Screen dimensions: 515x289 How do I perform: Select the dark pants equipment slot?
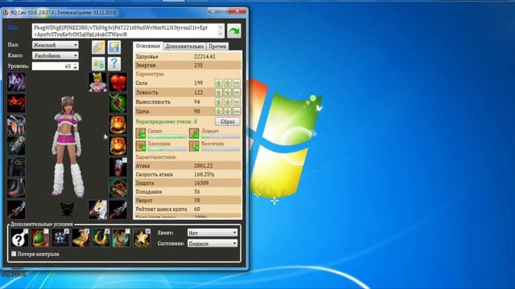tap(16, 167)
